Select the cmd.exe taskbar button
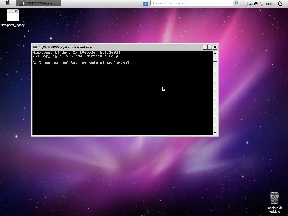Screen dimensions: 288x216 38,3
